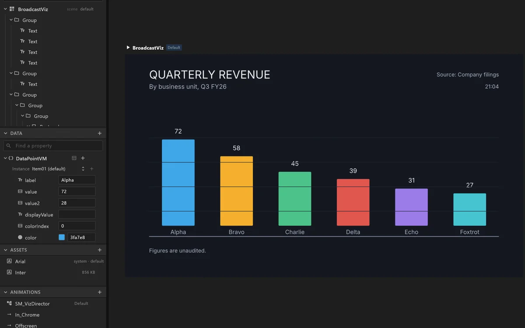Click the number-type icon beside value
The height and width of the screenshot is (328, 525).
click(20, 192)
